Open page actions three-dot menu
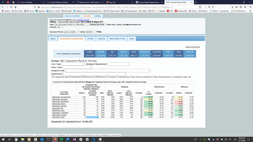 tap(205, 7)
